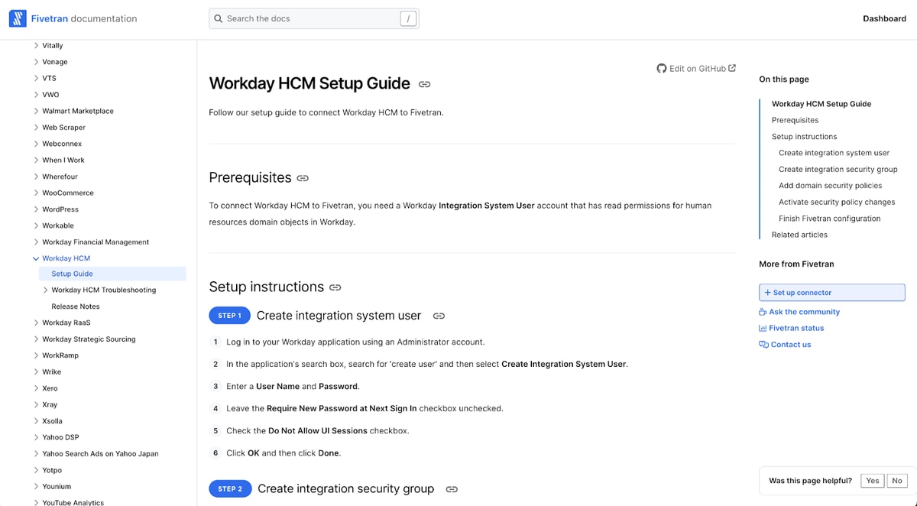Click link icon next to Create integration security group
The image size is (917, 506).
452,489
